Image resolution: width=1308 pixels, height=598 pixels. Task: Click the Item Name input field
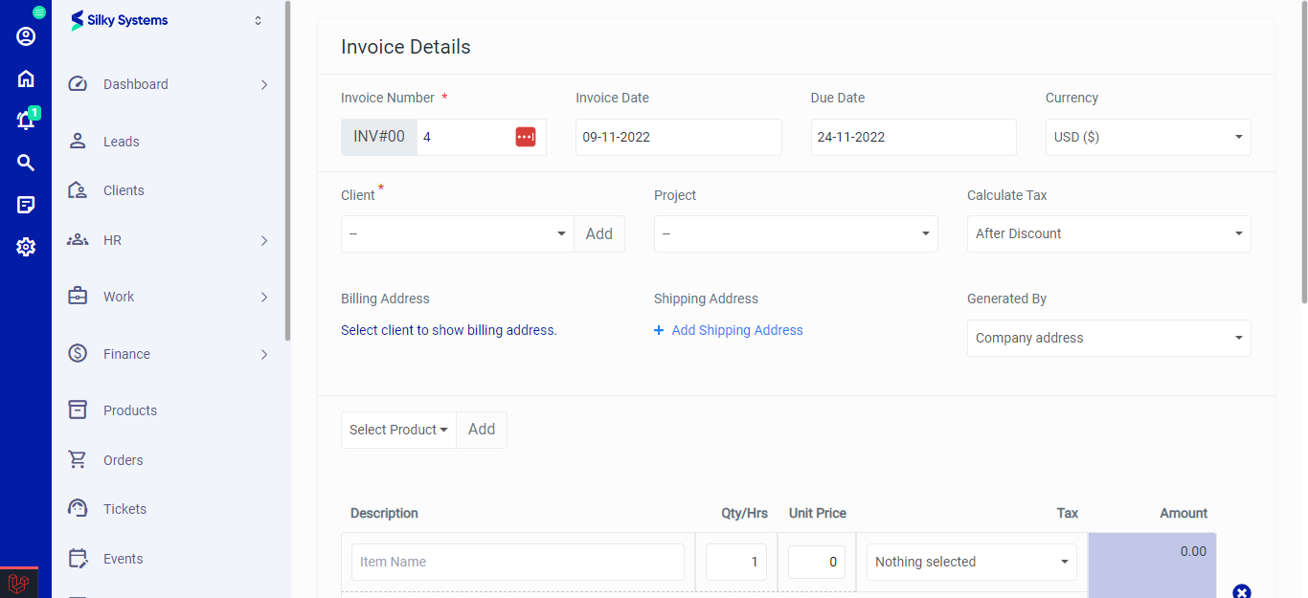tap(517, 562)
